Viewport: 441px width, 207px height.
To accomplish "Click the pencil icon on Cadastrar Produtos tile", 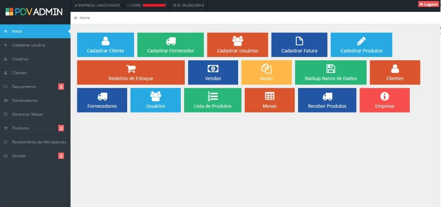I will click(x=361, y=41).
